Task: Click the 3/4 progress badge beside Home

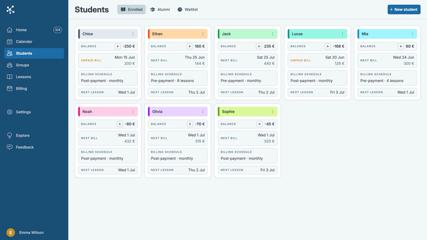Action: (x=58, y=30)
